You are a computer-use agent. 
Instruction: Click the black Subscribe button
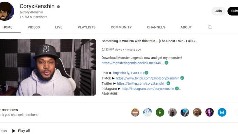coord(233,11)
